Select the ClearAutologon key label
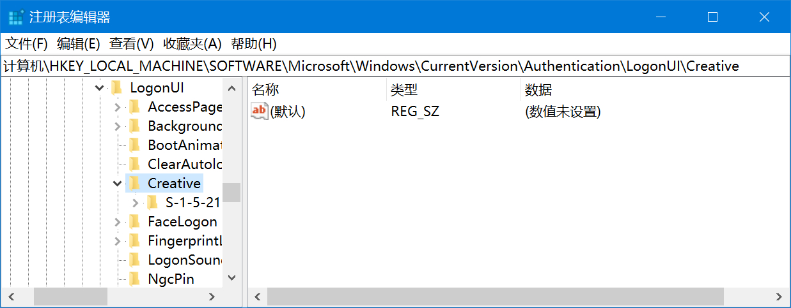The image size is (791, 308). pyautogui.click(x=185, y=165)
